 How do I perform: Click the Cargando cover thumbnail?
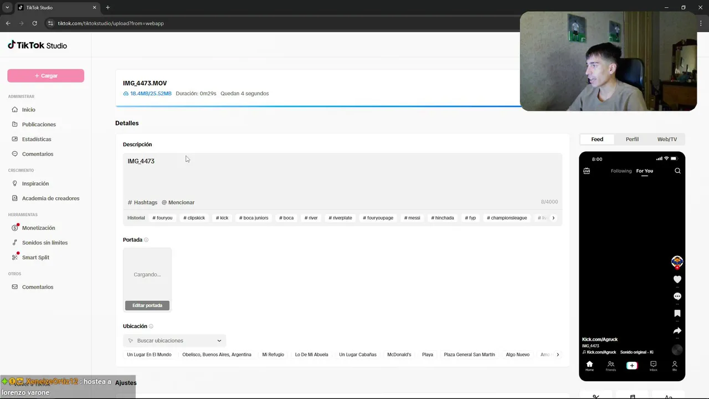[x=147, y=274]
